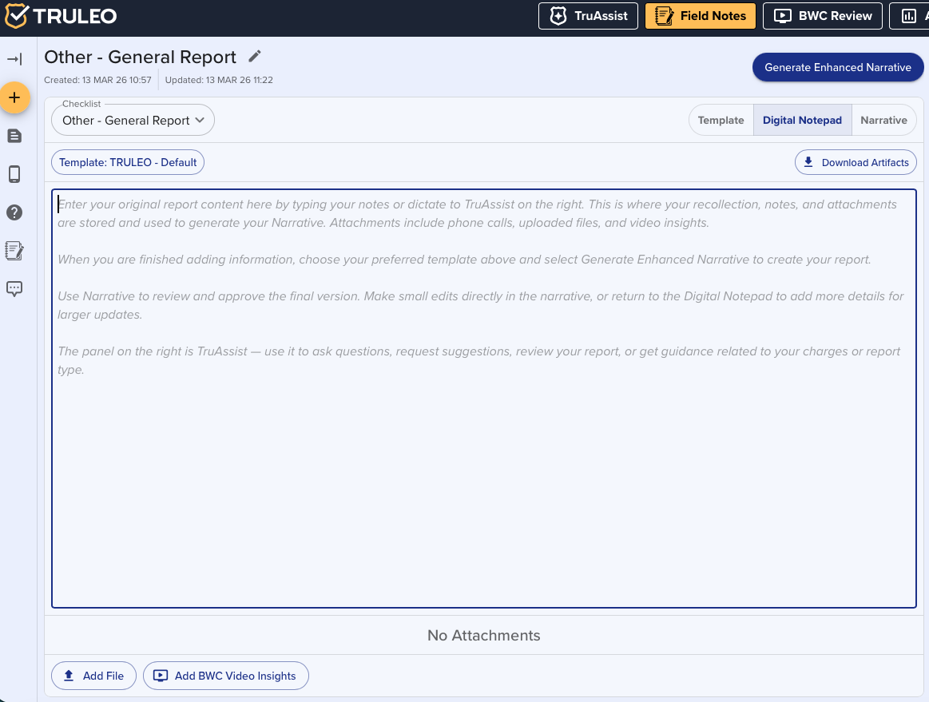Click the yellow plus button
The width and height of the screenshot is (929, 702).
click(x=14, y=97)
